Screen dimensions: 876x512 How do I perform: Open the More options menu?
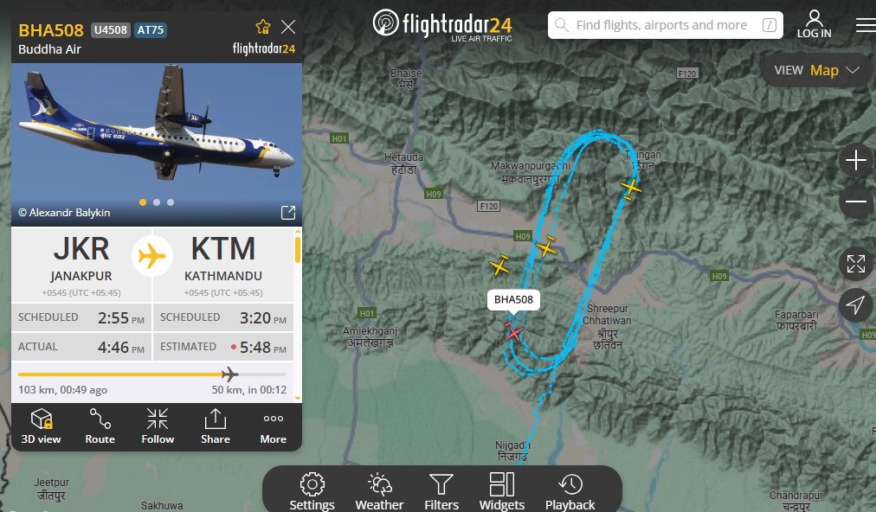coord(274,426)
